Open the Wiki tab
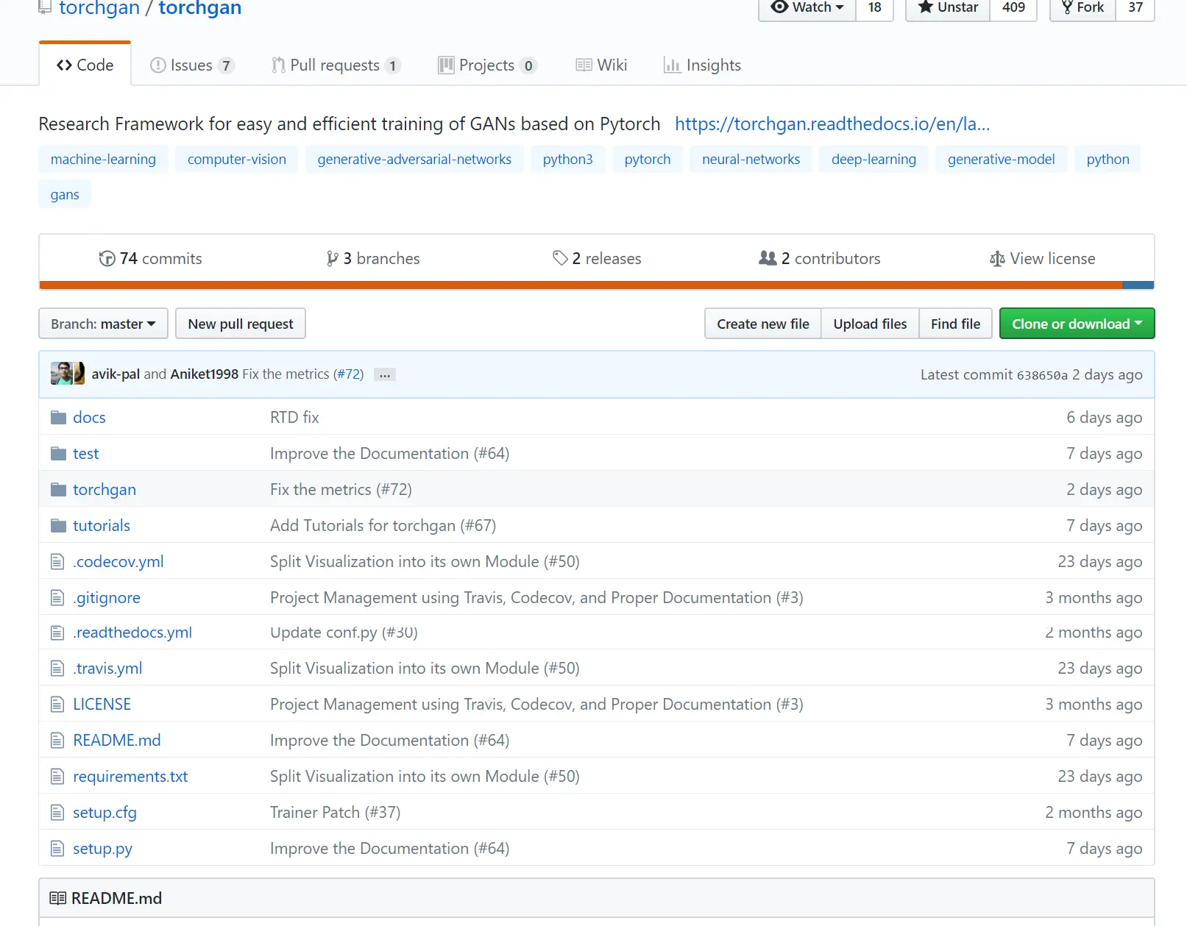Screen dimensions: 1187x926 coord(601,65)
